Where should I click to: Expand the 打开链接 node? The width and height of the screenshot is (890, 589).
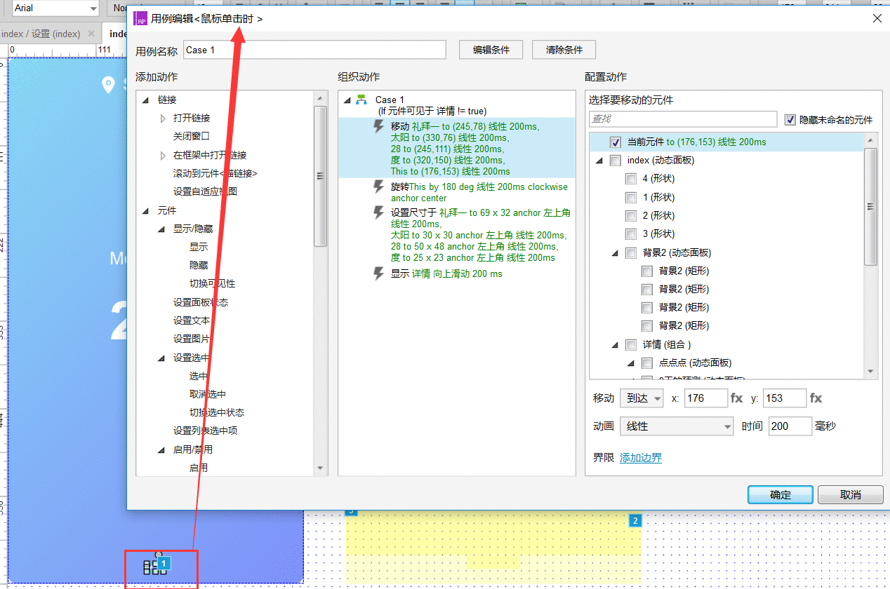163,119
